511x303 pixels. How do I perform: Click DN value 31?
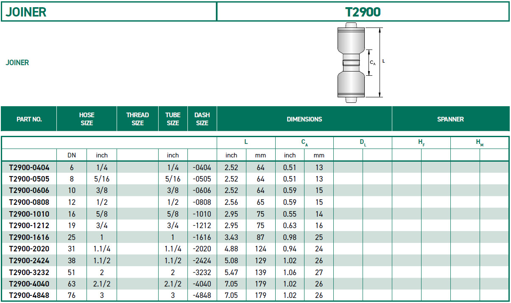point(72,249)
